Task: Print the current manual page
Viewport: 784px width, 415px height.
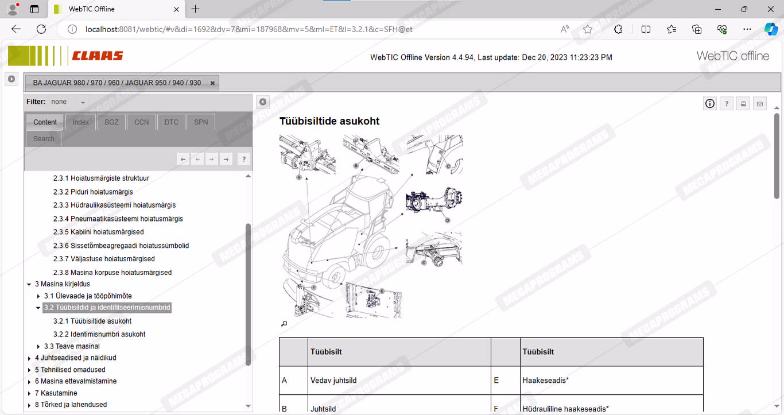Action: [743, 103]
